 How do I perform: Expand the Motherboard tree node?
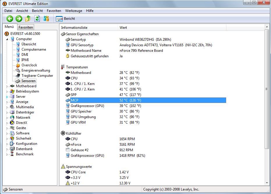click(x=7, y=86)
